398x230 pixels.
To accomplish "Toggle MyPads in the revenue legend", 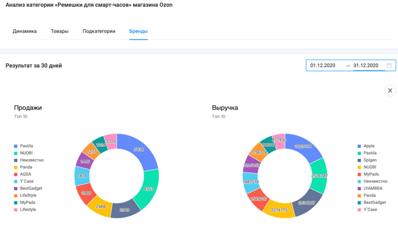I will click(x=368, y=175).
